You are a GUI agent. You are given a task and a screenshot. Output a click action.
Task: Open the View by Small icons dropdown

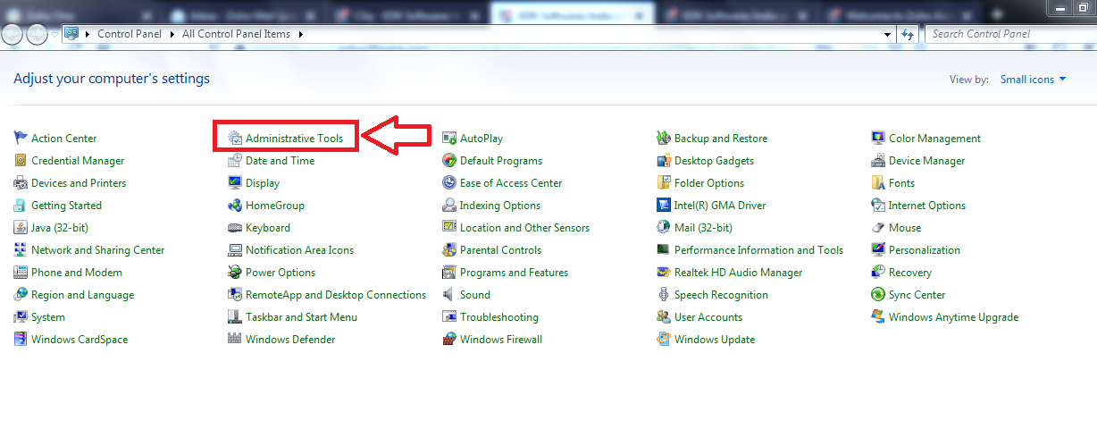1034,80
